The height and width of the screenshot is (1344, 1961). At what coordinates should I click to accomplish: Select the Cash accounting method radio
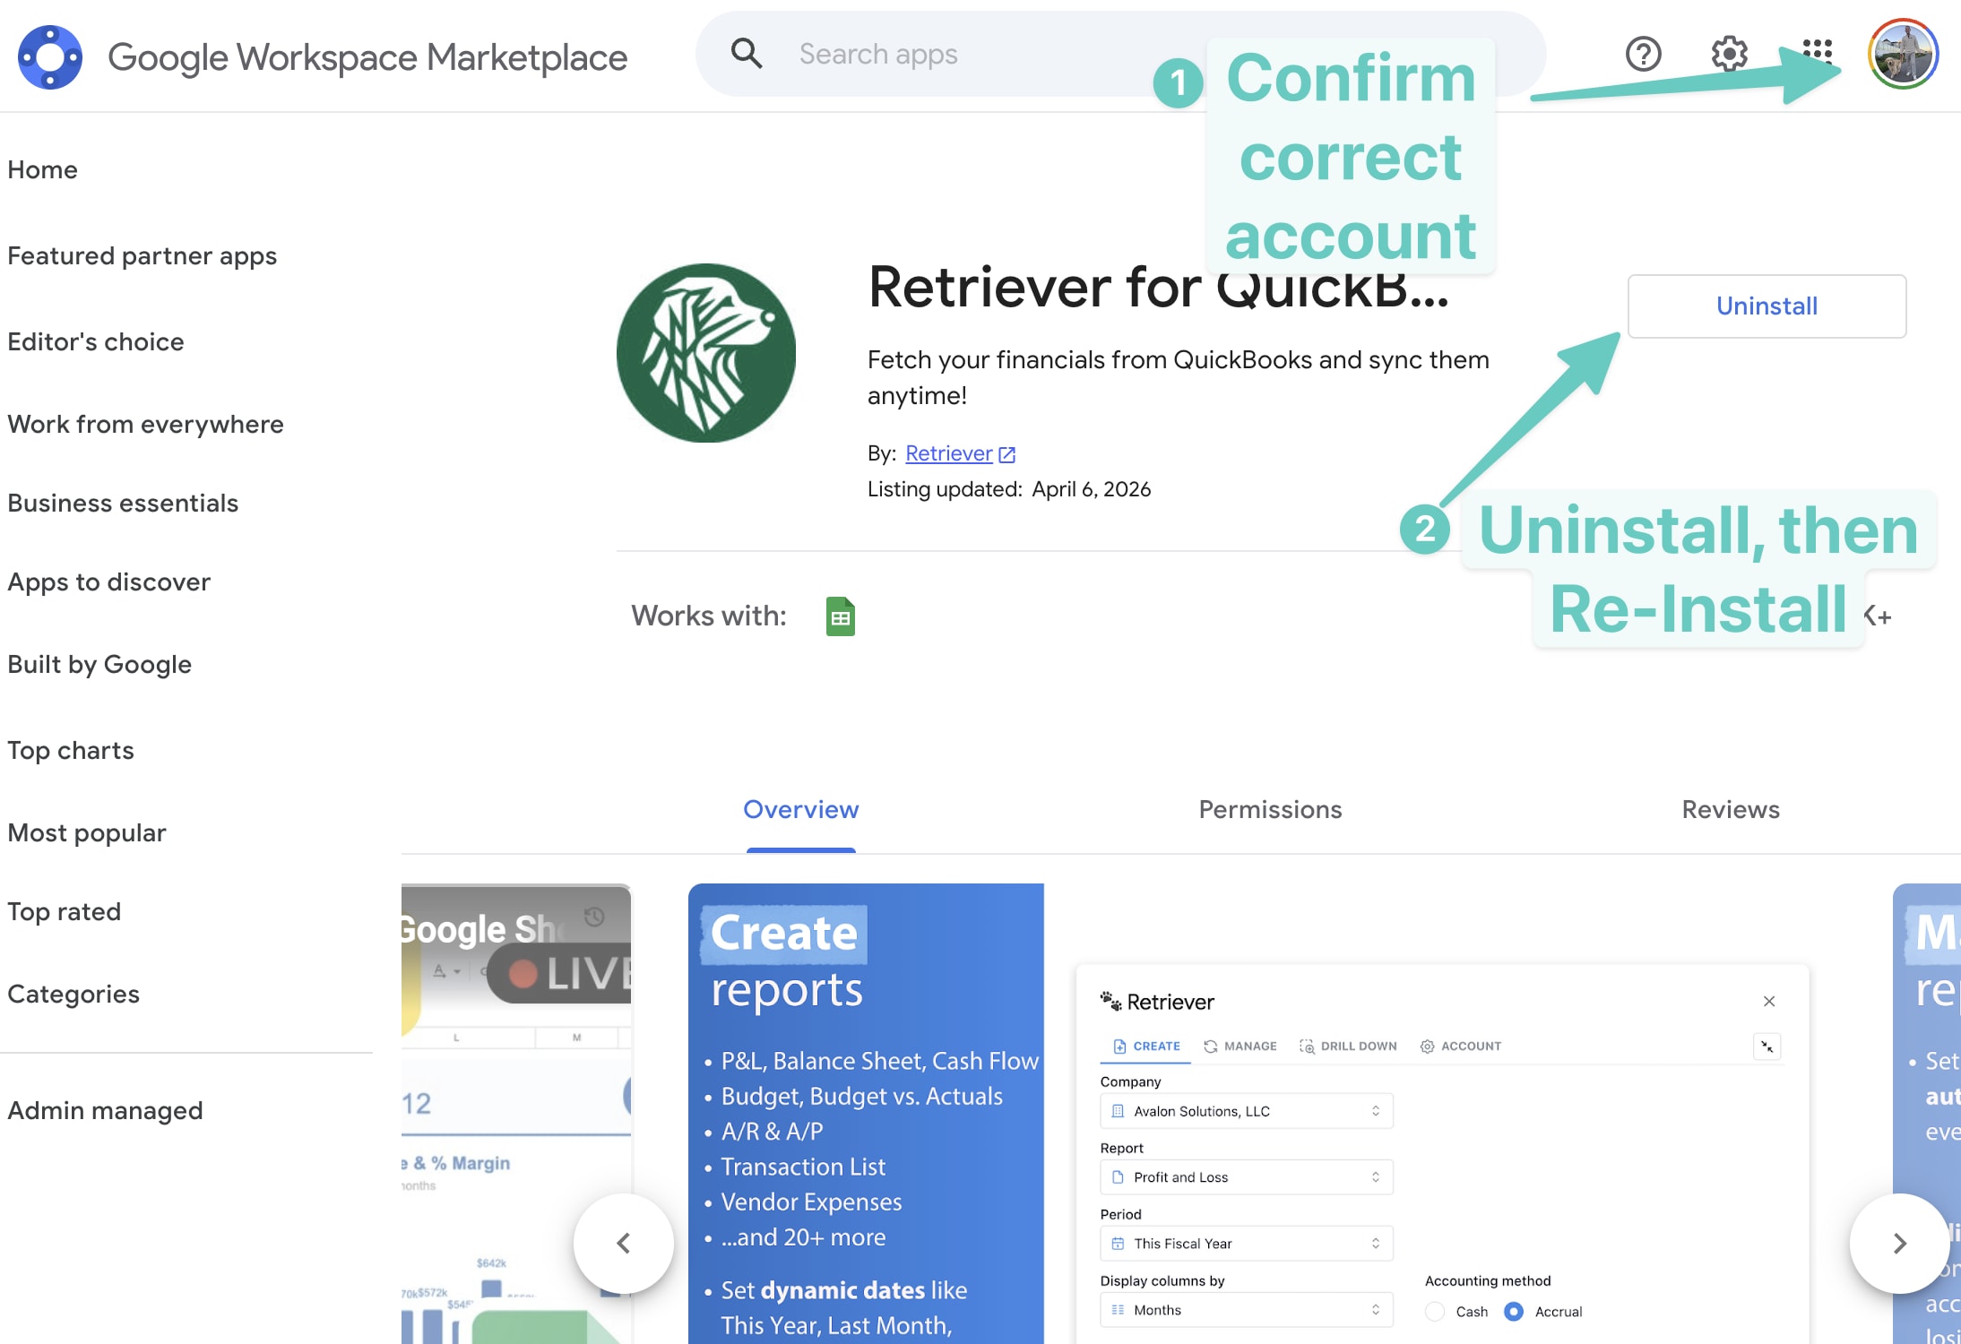pos(1435,1312)
